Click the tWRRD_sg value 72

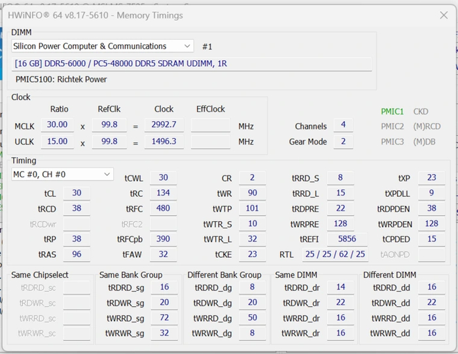pyautogui.click(x=164, y=318)
